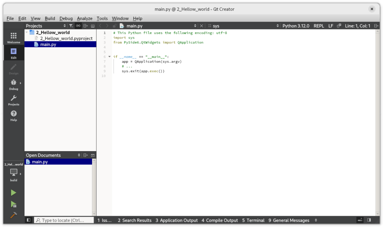Image resolution: width=383 pixels, height=227 pixels.
Task: Open the Debug menu
Action: coord(66,18)
